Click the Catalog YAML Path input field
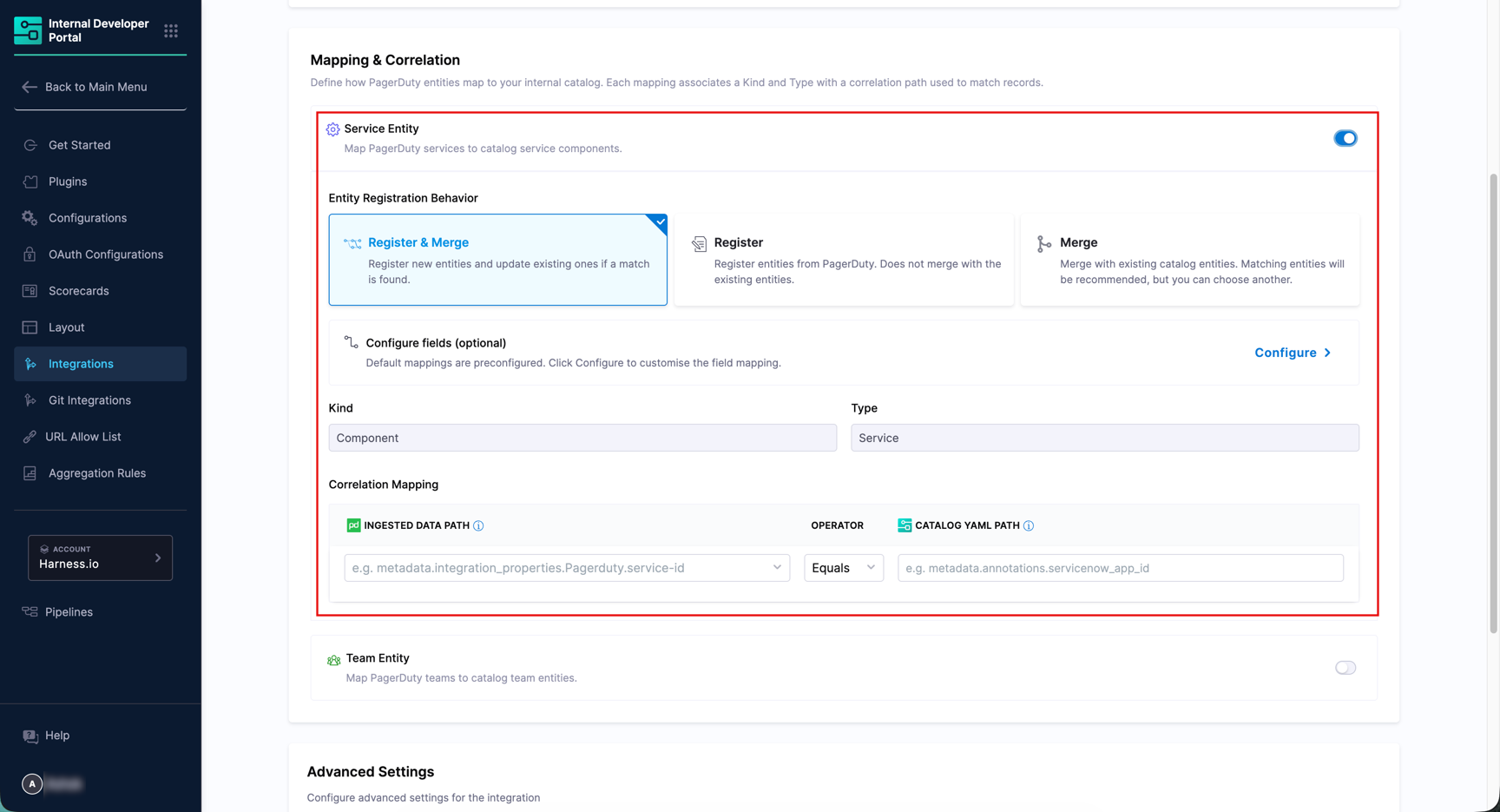 click(1120, 568)
